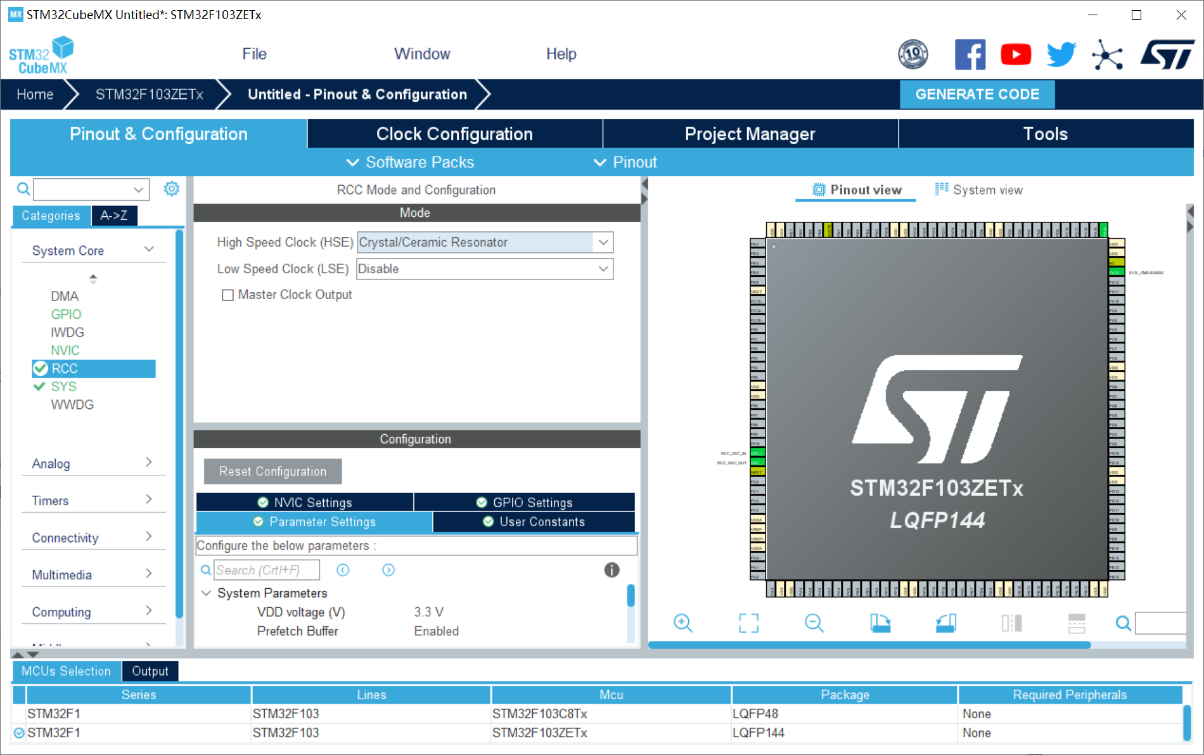Open the YouTube icon link
This screenshot has width=1204, height=755.
click(1016, 55)
